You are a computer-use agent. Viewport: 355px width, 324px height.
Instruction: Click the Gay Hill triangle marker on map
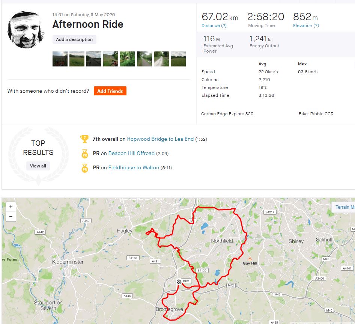pyautogui.click(x=250, y=259)
